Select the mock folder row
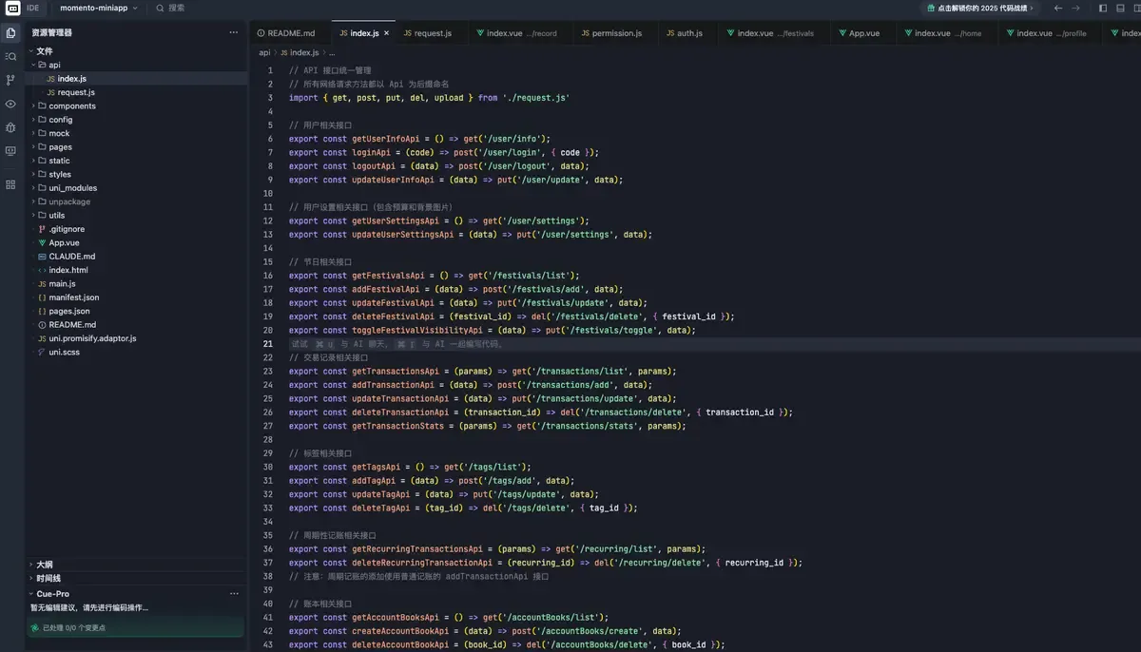Viewport: 1141px width, 652px height. (136, 133)
